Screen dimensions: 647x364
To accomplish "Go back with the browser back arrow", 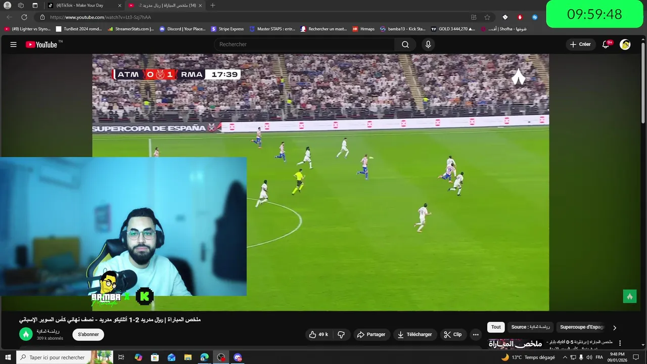I will coord(9,17).
